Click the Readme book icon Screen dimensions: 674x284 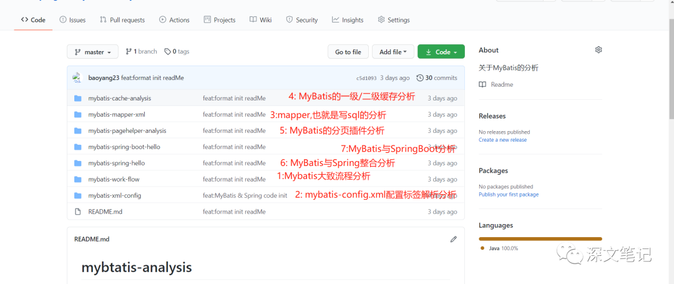[x=482, y=85]
